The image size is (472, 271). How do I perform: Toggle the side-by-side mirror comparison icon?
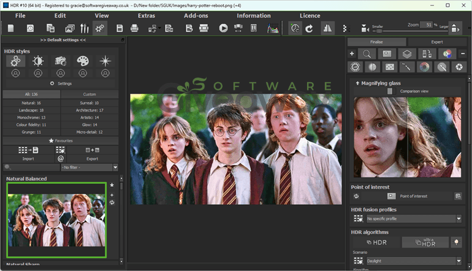click(x=327, y=28)
